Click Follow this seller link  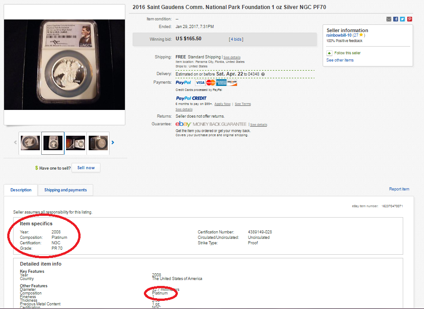[x=348, y=53]
